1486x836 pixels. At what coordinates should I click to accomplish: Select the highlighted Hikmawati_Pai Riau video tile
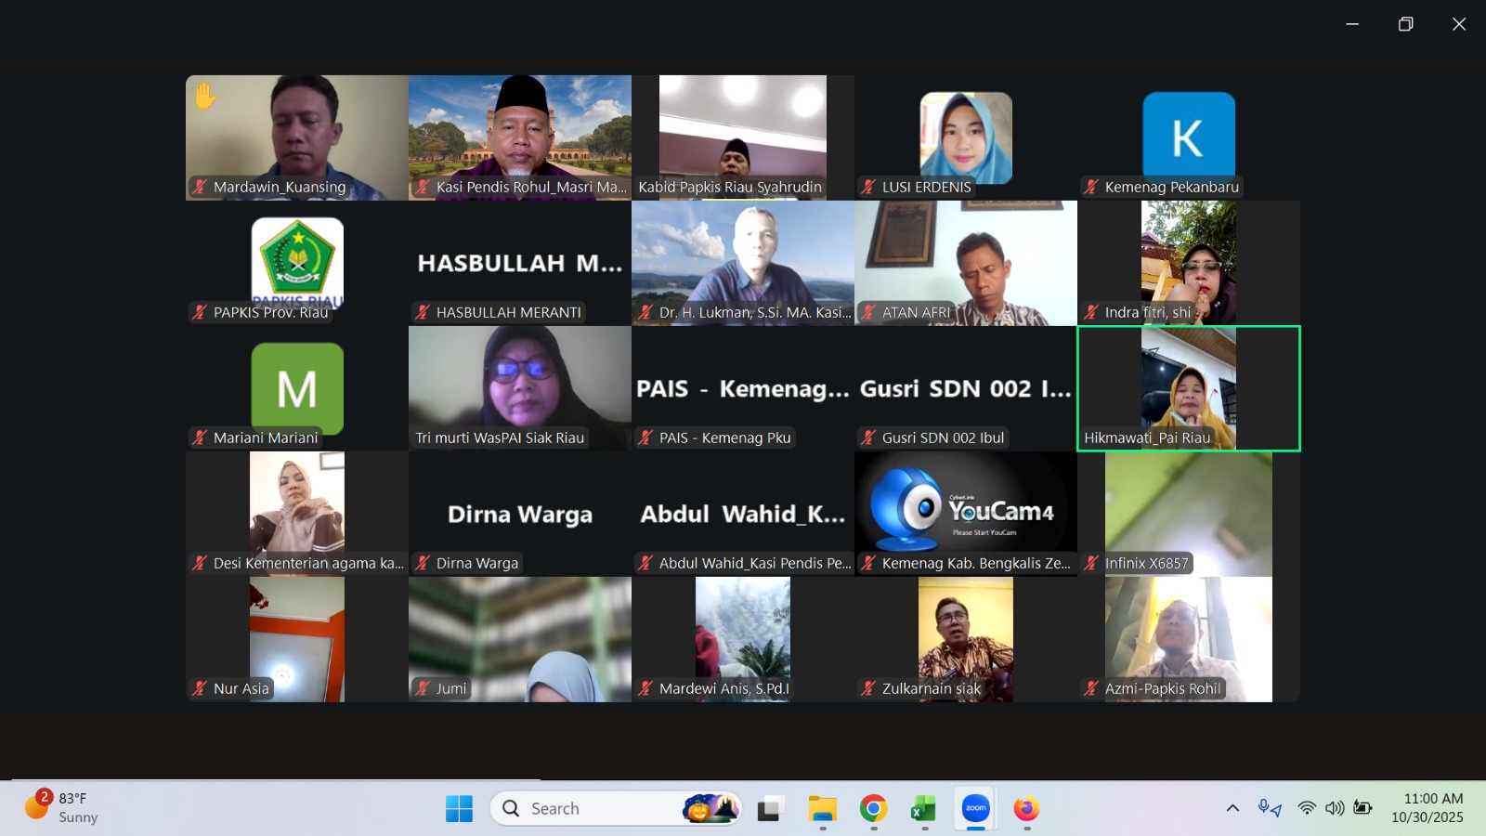pyautogui.click(x=1189, y=388)
